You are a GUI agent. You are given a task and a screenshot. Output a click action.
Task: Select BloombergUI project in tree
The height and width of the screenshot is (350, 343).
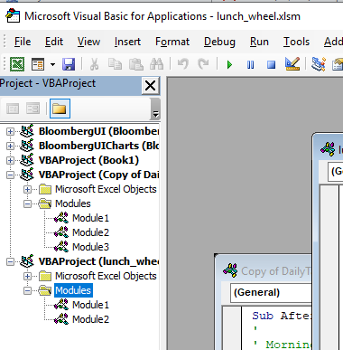(x=98, y=131)
